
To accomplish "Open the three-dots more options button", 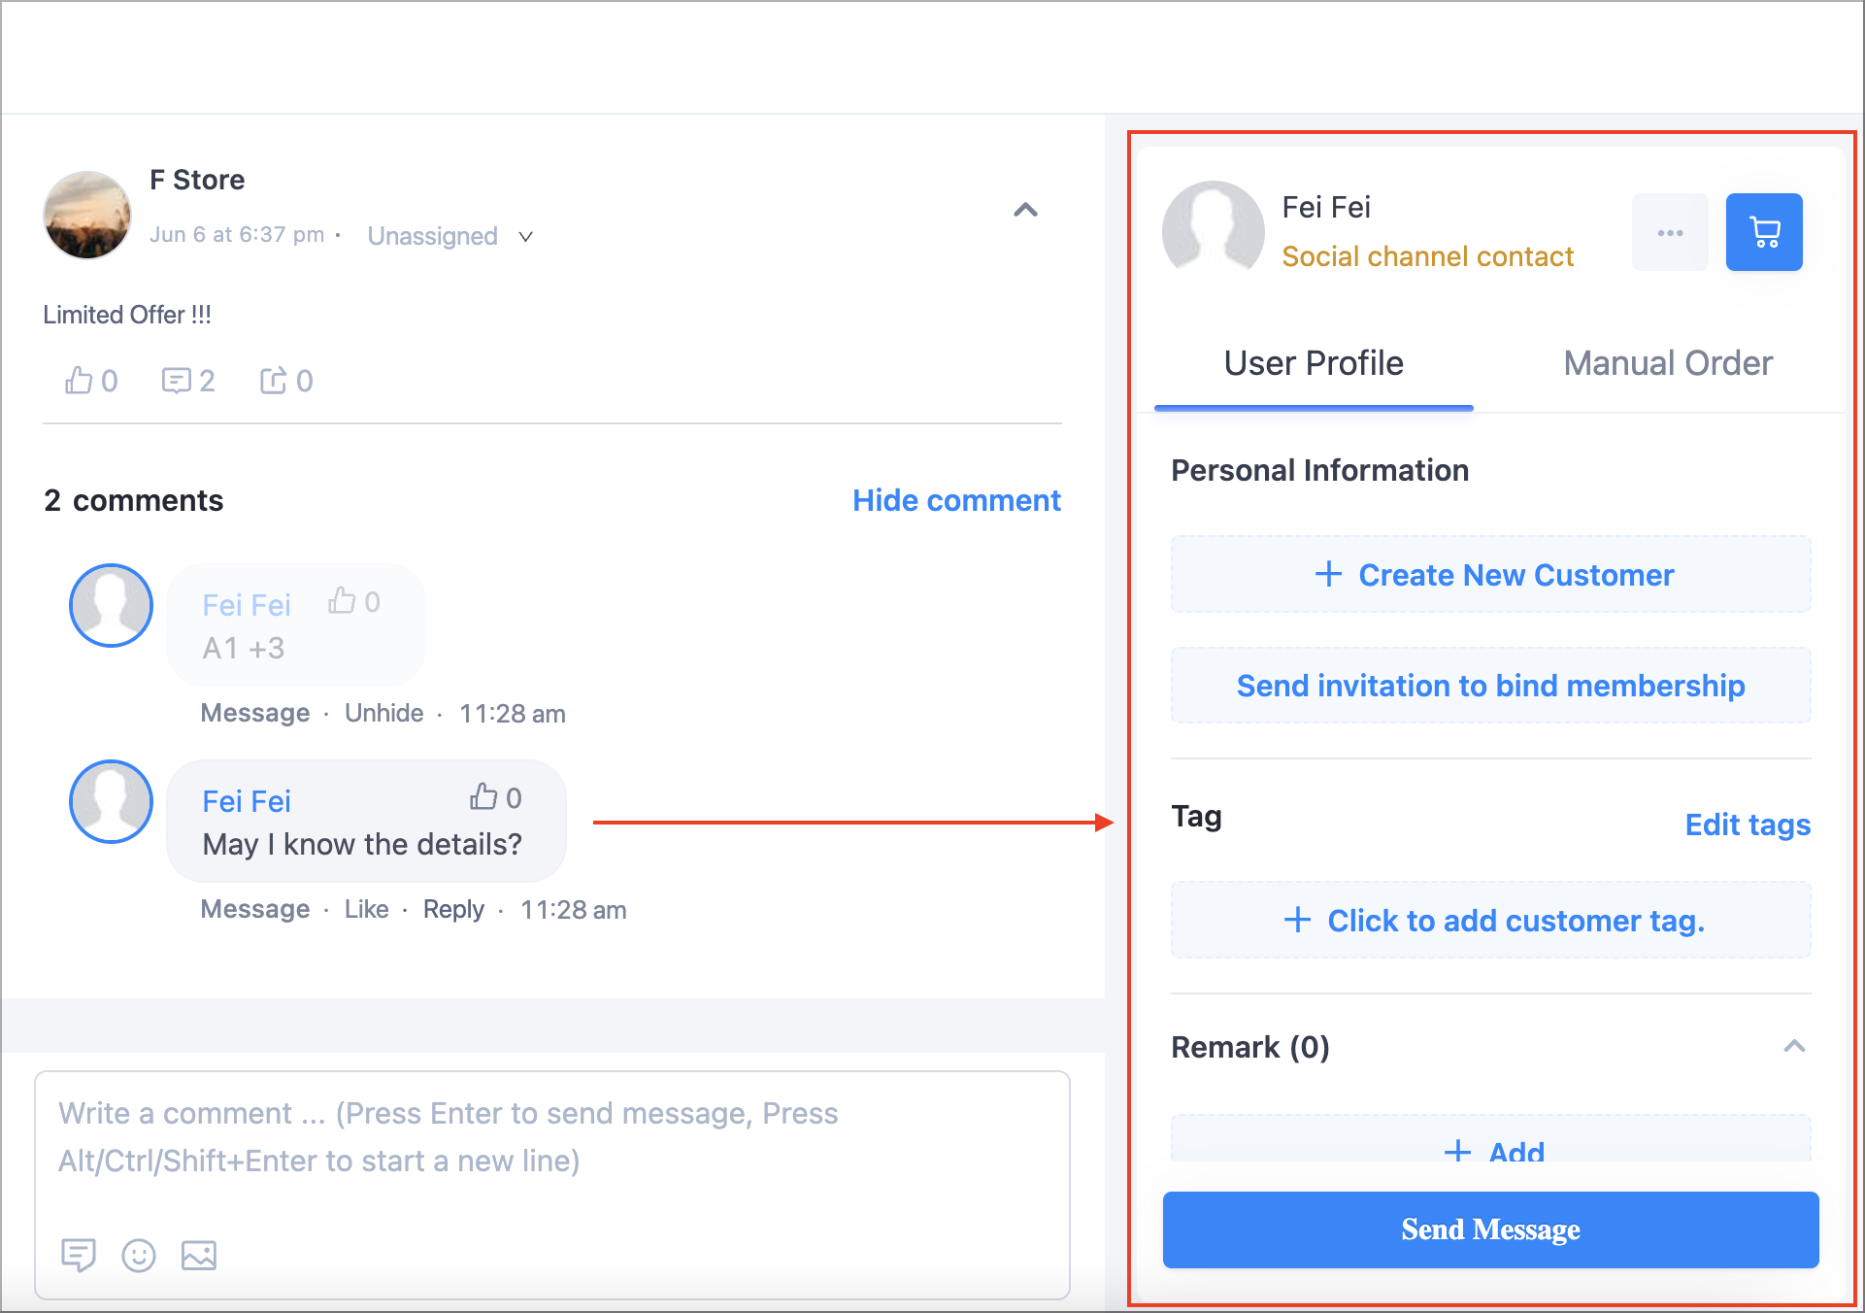I will point(1670,232).
